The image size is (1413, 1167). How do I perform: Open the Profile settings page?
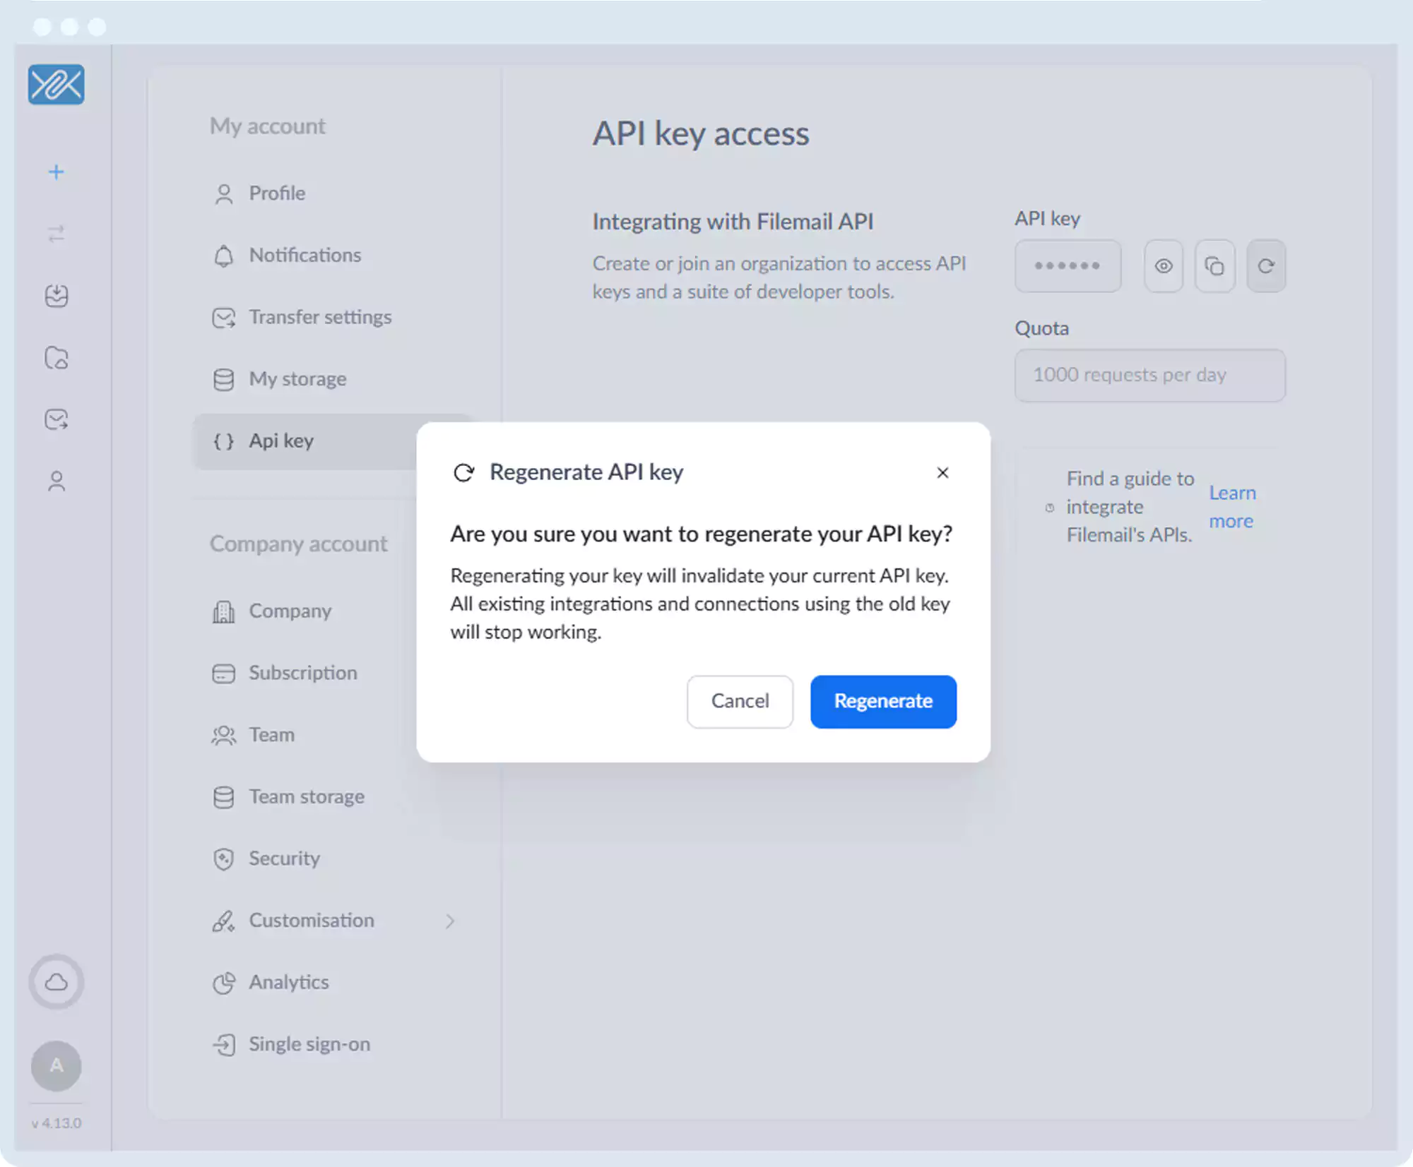[x=277, y=193]
